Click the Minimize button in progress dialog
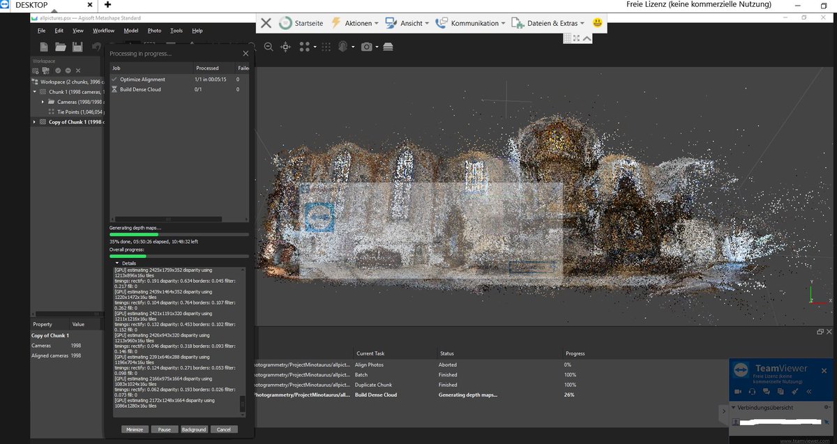This screenshot has height=444, width=837. click(x=135, y=429)
